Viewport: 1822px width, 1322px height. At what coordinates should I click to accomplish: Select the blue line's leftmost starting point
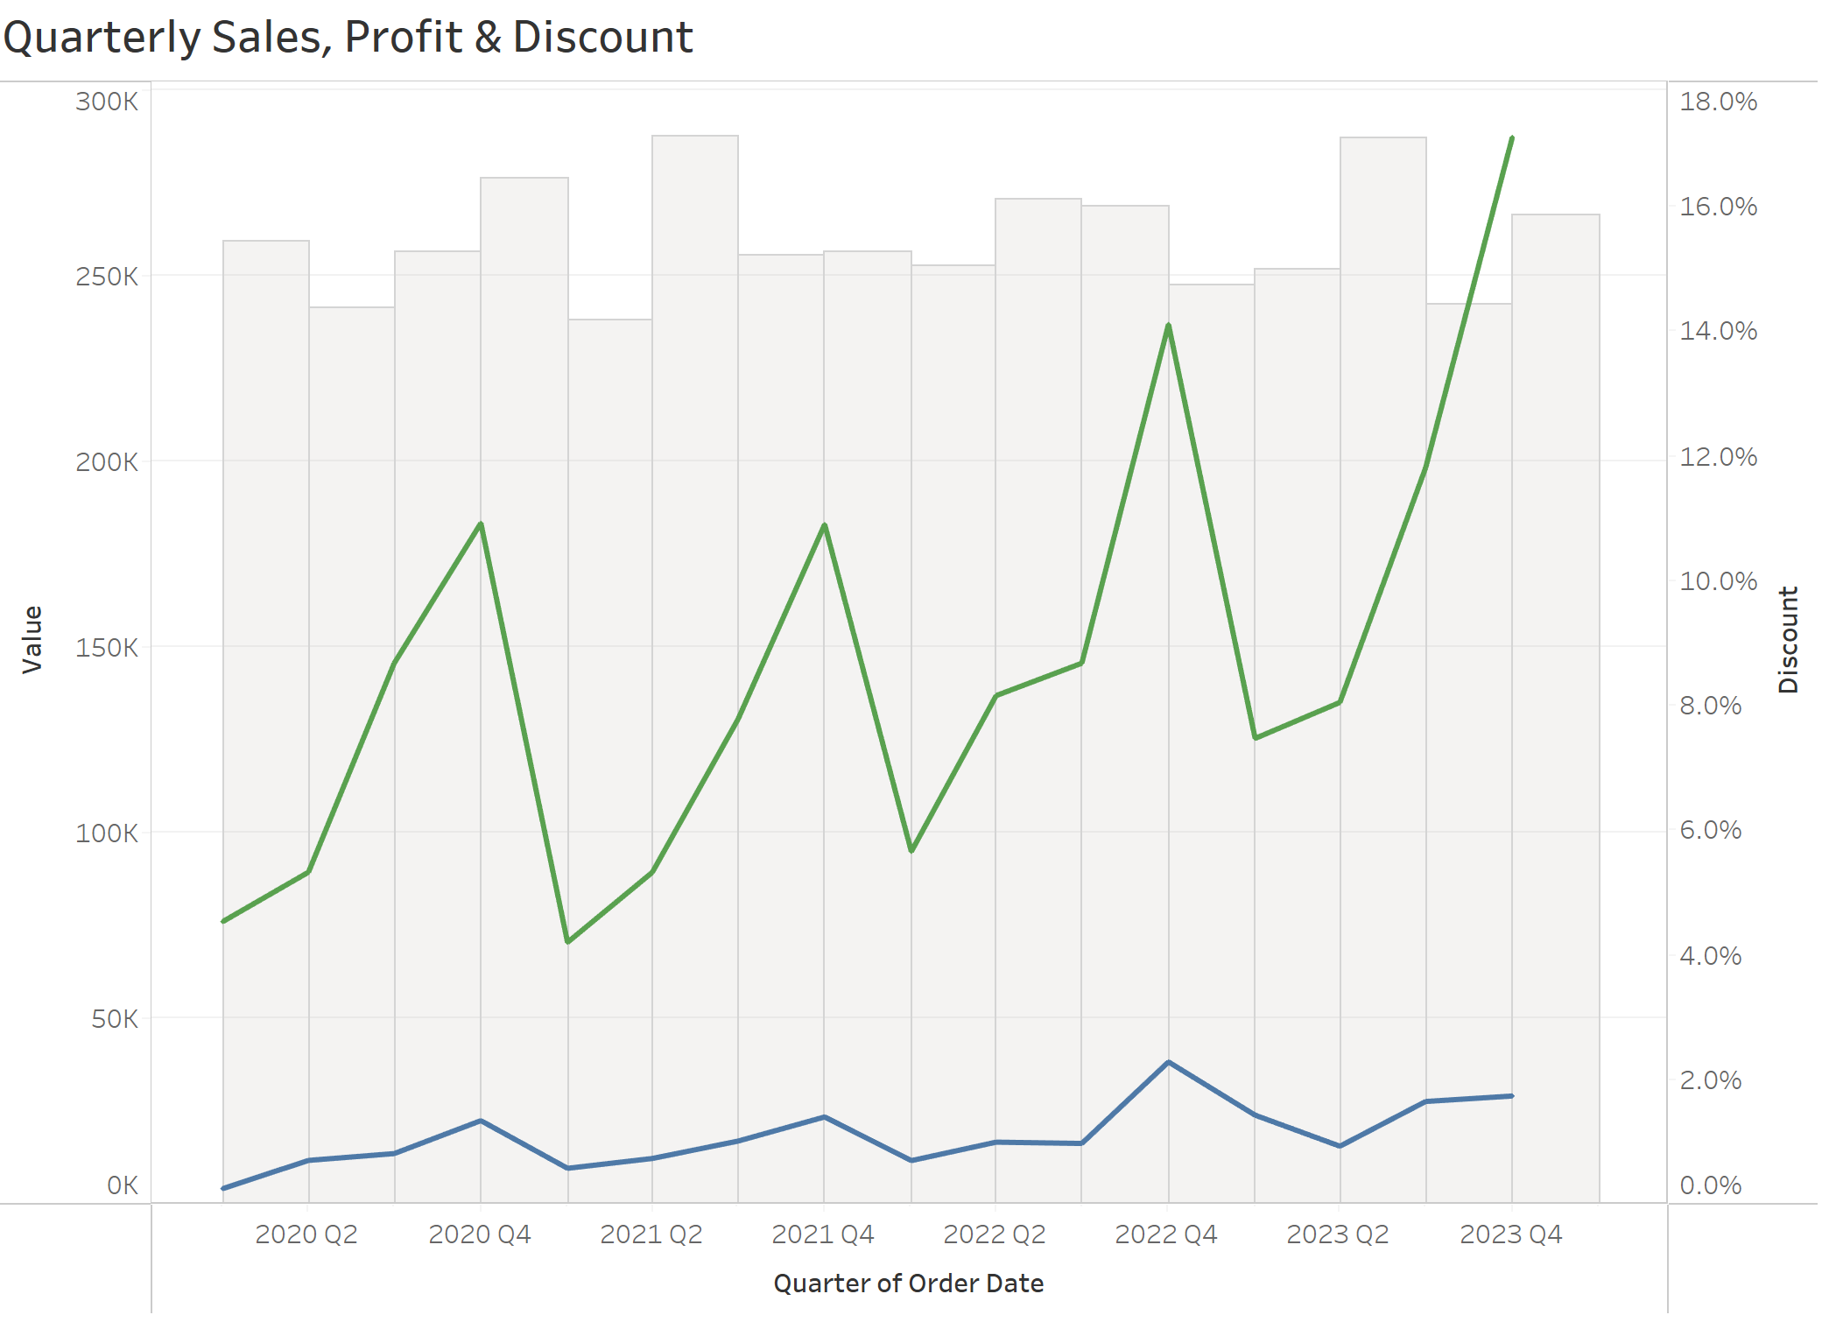[224, 1188]
